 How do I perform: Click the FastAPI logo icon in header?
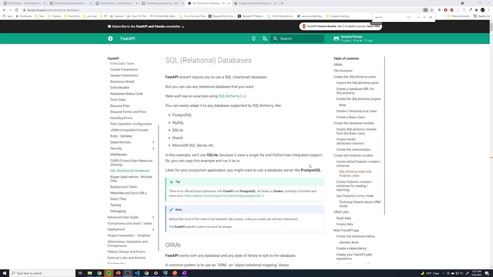(x=110, y=38)
